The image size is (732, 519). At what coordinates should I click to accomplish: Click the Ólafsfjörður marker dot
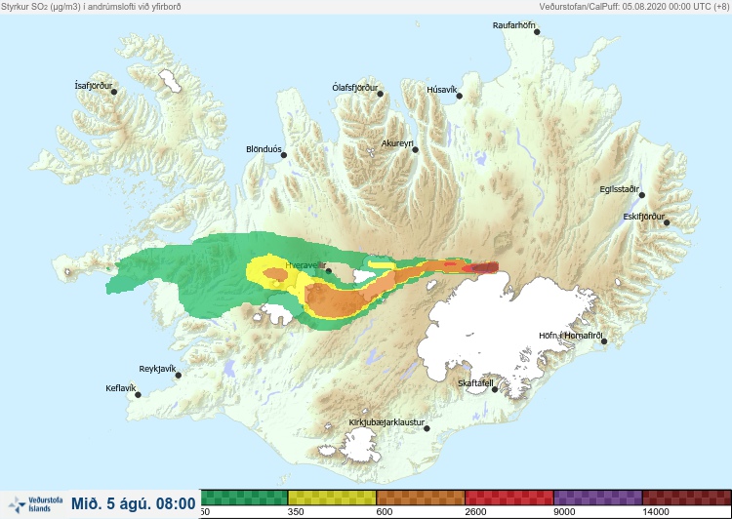point(380,94)
